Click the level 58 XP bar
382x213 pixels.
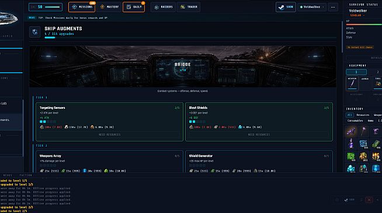point(46,7)
